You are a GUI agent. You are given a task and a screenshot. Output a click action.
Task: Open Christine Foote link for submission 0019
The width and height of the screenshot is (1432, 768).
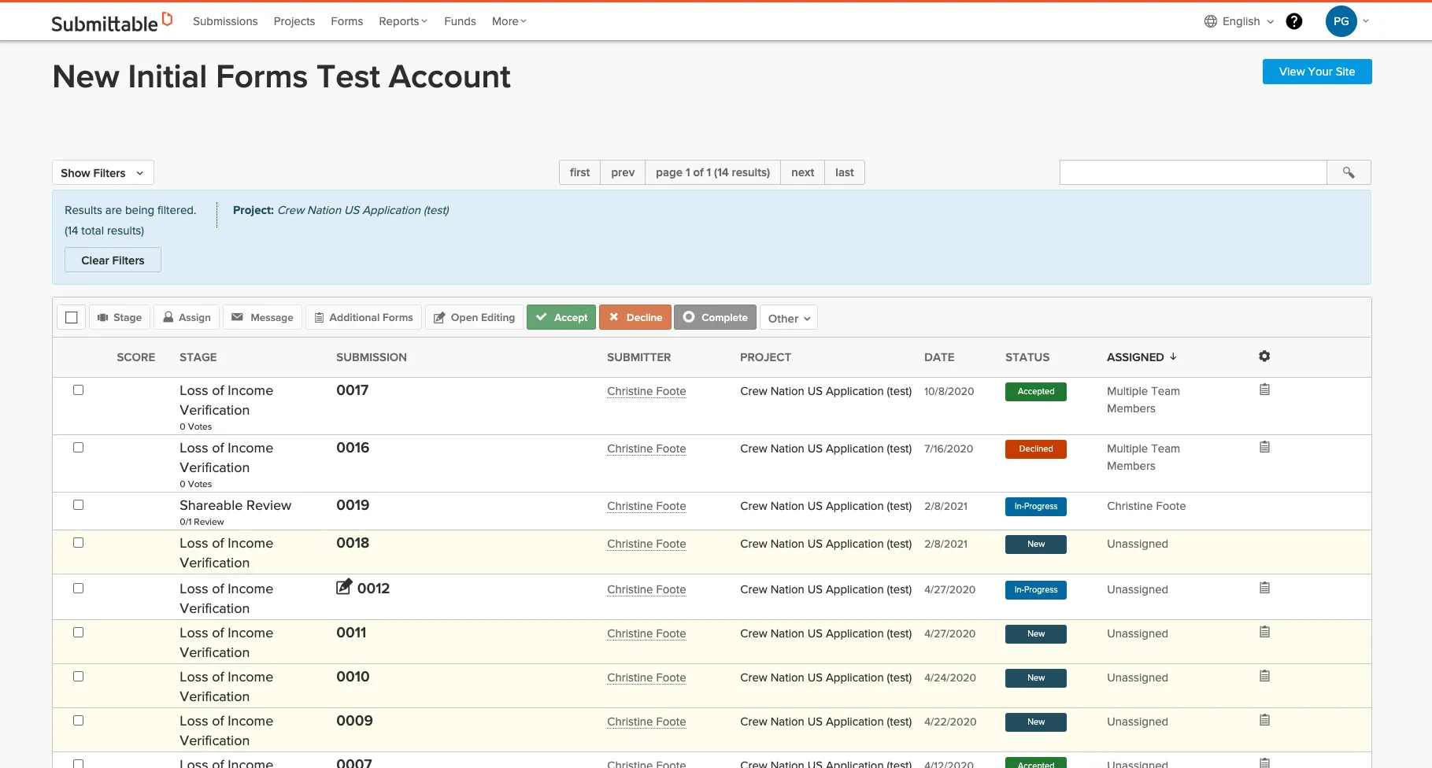[646, 506]
